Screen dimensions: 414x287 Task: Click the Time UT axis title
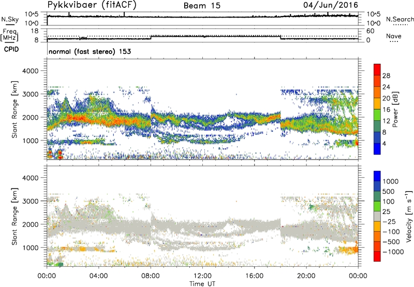coord(202,284)
